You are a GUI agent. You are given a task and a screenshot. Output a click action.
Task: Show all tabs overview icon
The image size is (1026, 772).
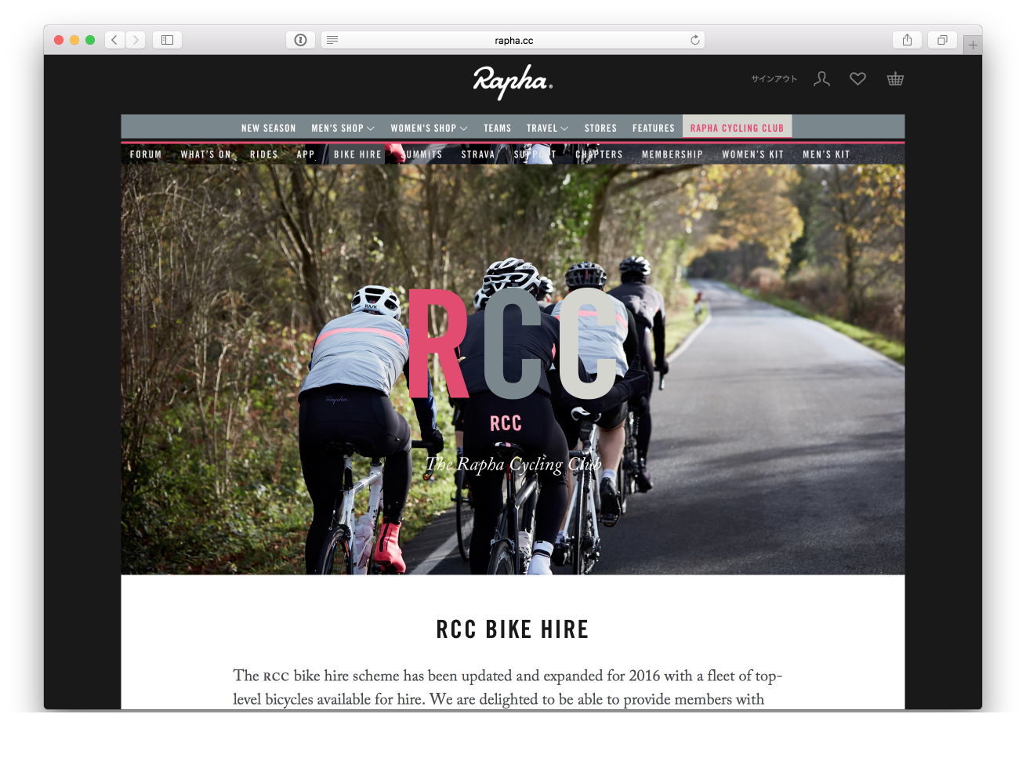coord(942,40)
